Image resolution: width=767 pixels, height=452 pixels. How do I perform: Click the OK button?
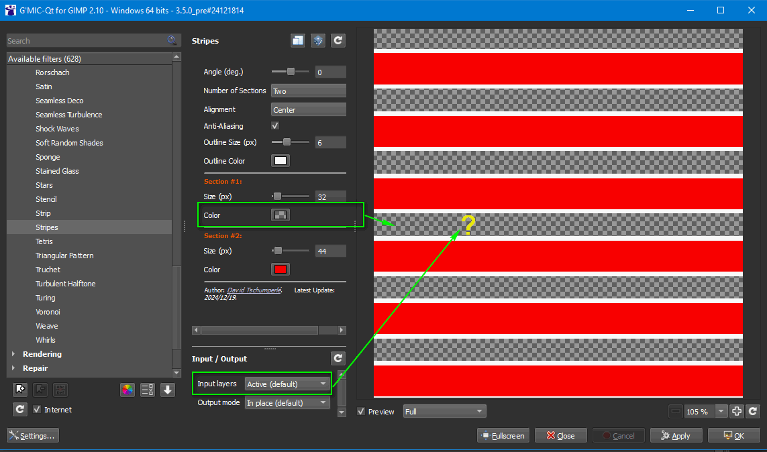pyautogui.click(x=733, y=435)
